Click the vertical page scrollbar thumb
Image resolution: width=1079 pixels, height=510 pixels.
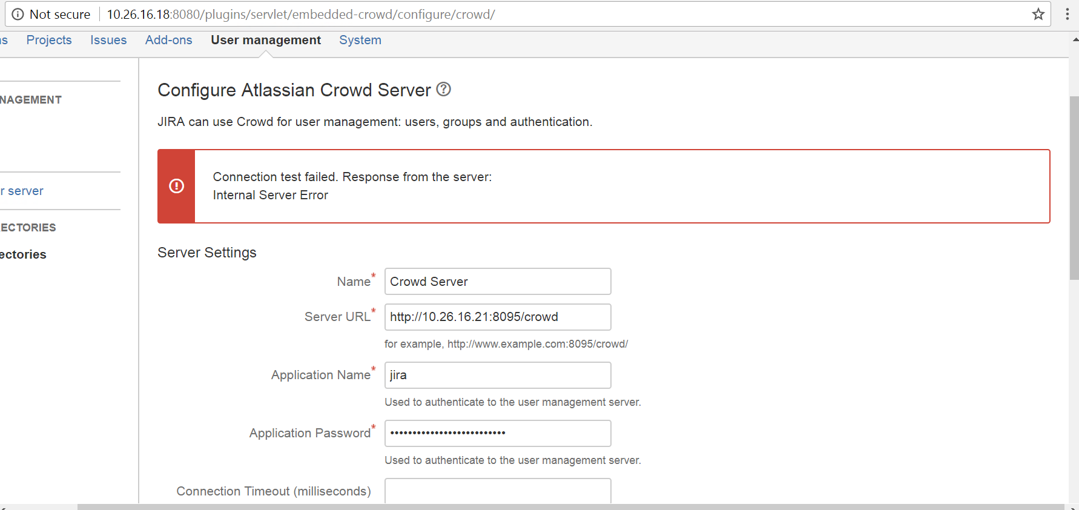coord(1074,188)
